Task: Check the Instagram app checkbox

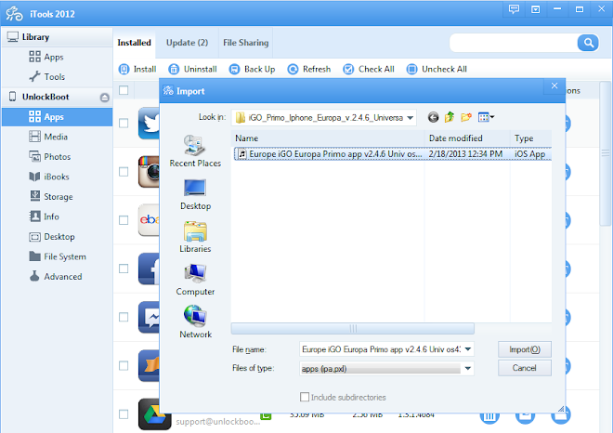Action: pyautogui.click(x=124, y=172)
